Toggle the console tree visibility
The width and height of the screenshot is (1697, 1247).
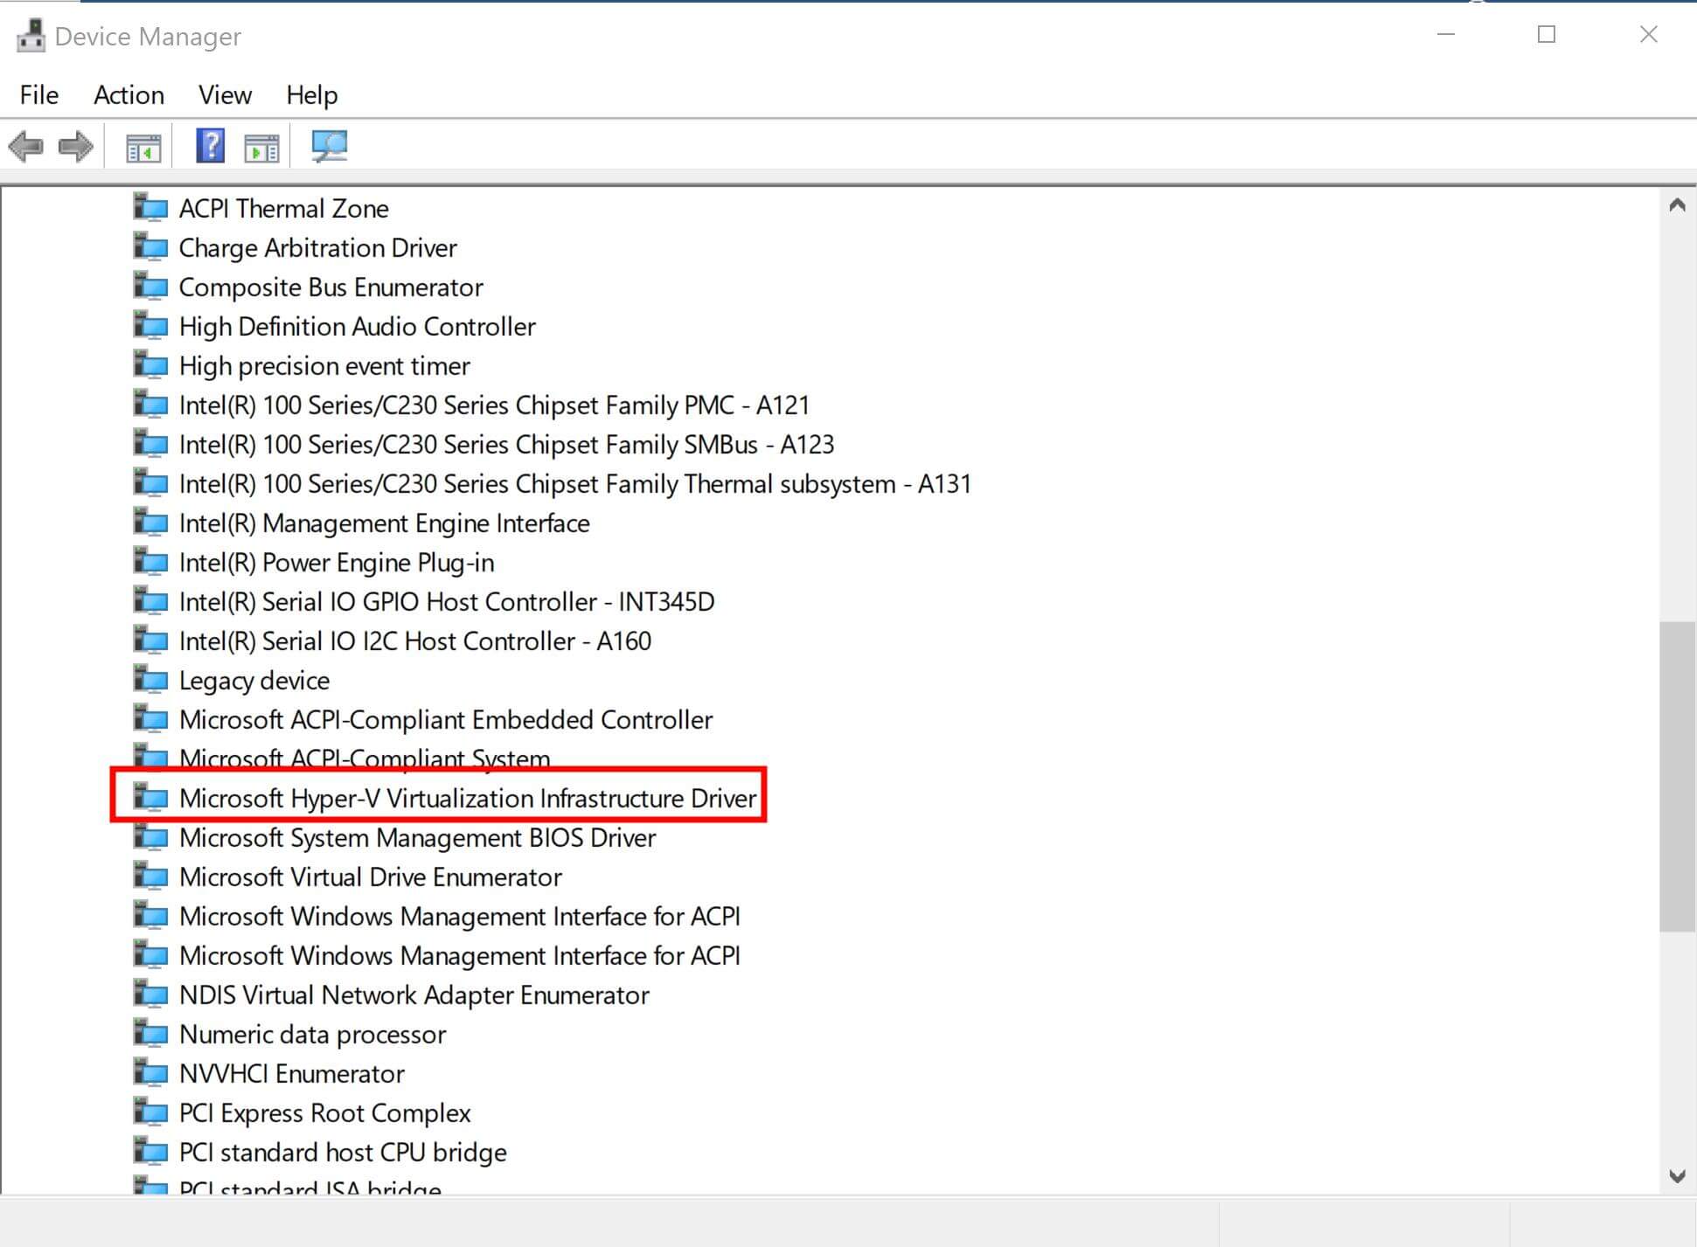tap(144, 146)
